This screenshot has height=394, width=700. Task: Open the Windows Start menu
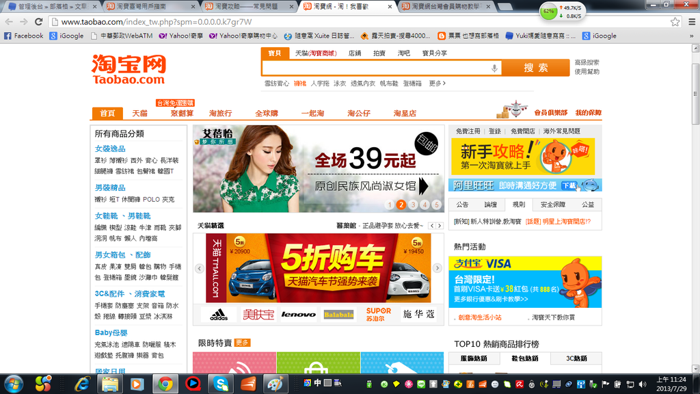coord(14,384)
